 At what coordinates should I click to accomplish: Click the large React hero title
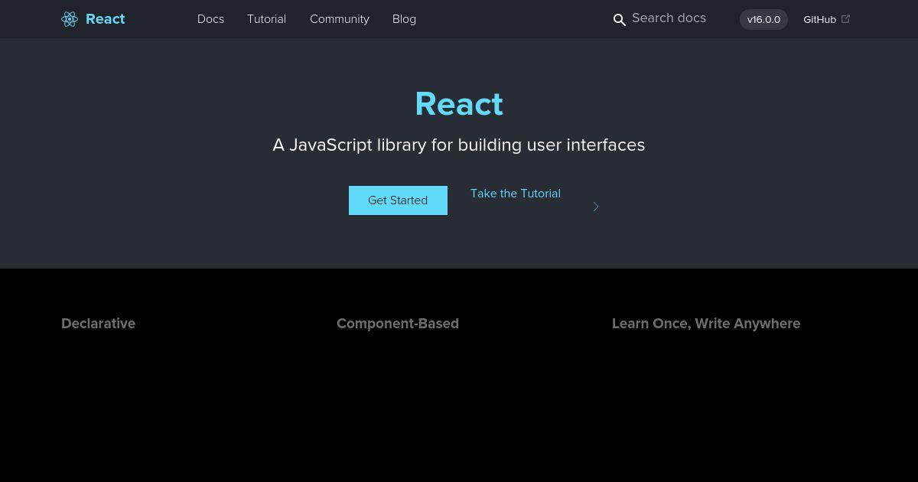point(459,104)
